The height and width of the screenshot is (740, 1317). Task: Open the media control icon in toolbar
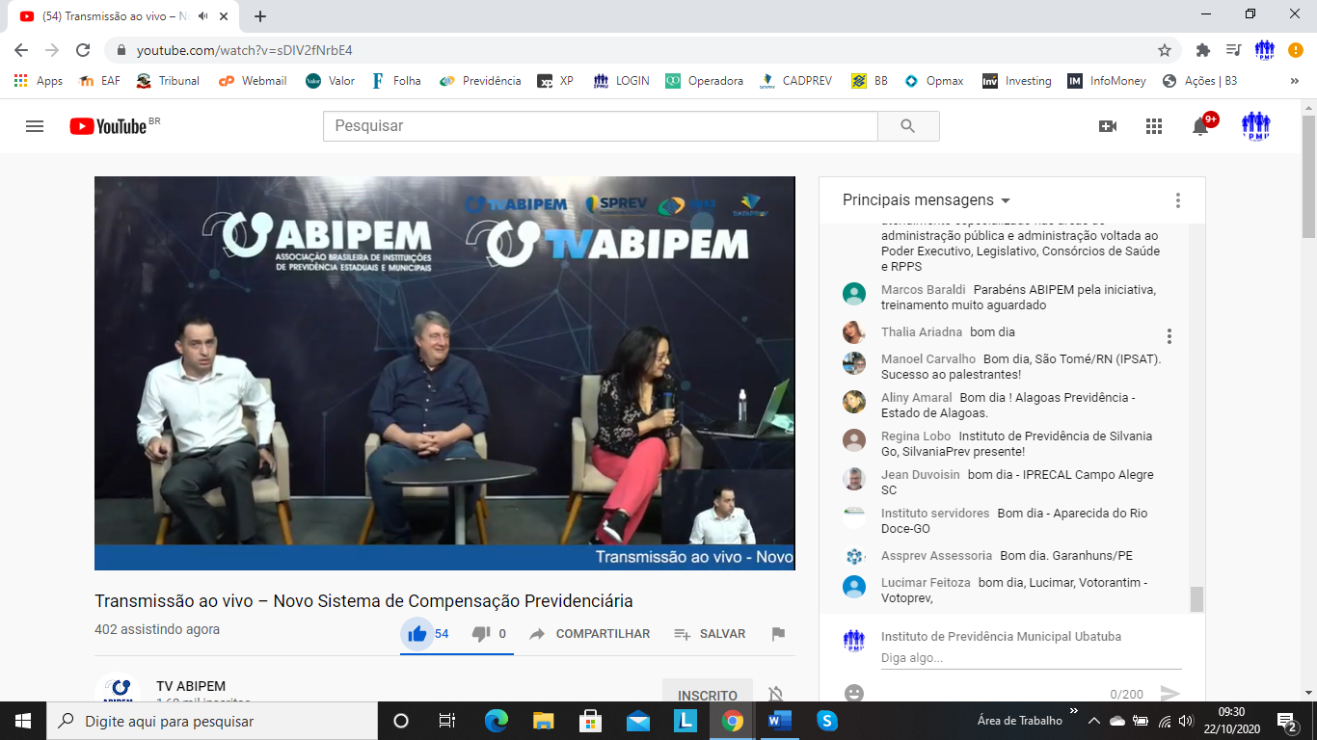tap(1233, 50)
